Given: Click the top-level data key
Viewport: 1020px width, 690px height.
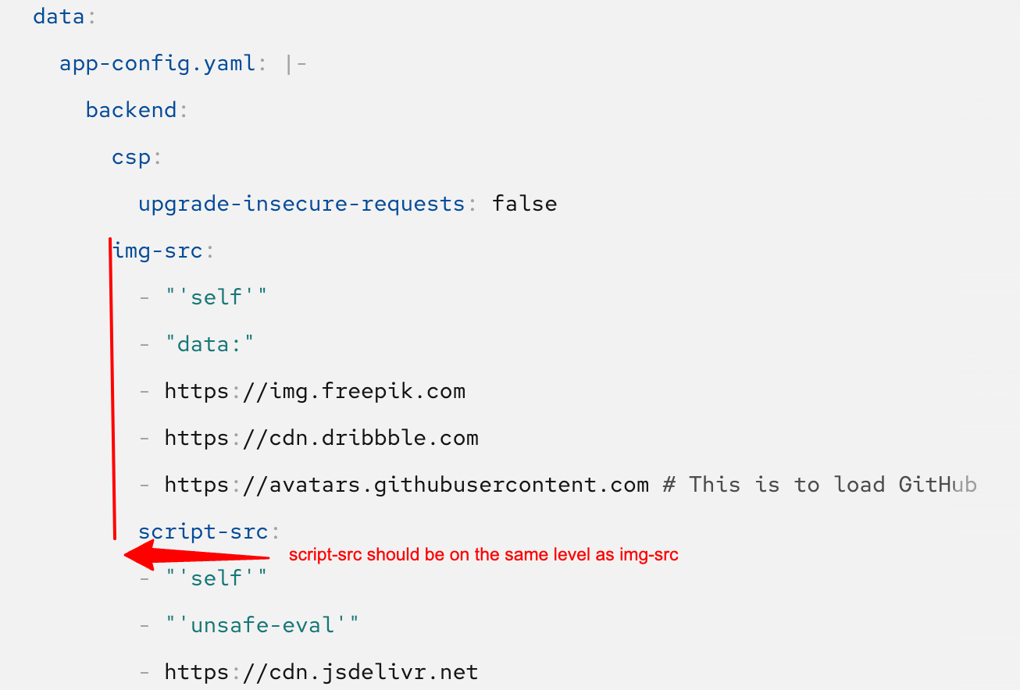Looking at the screenshot, I should pyautogui.click(x=58, y=16).
